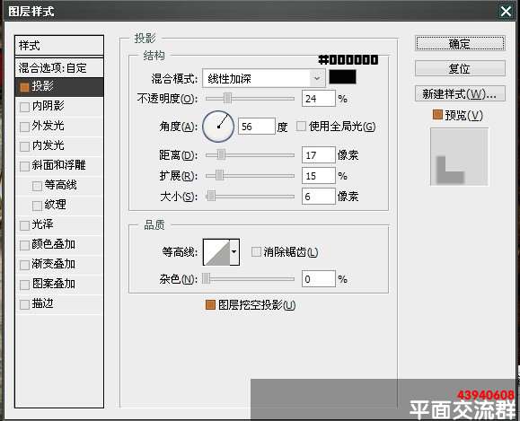Click the 距离 distance value field
Viewport: 520px width, 421px height.
[318, 155]
